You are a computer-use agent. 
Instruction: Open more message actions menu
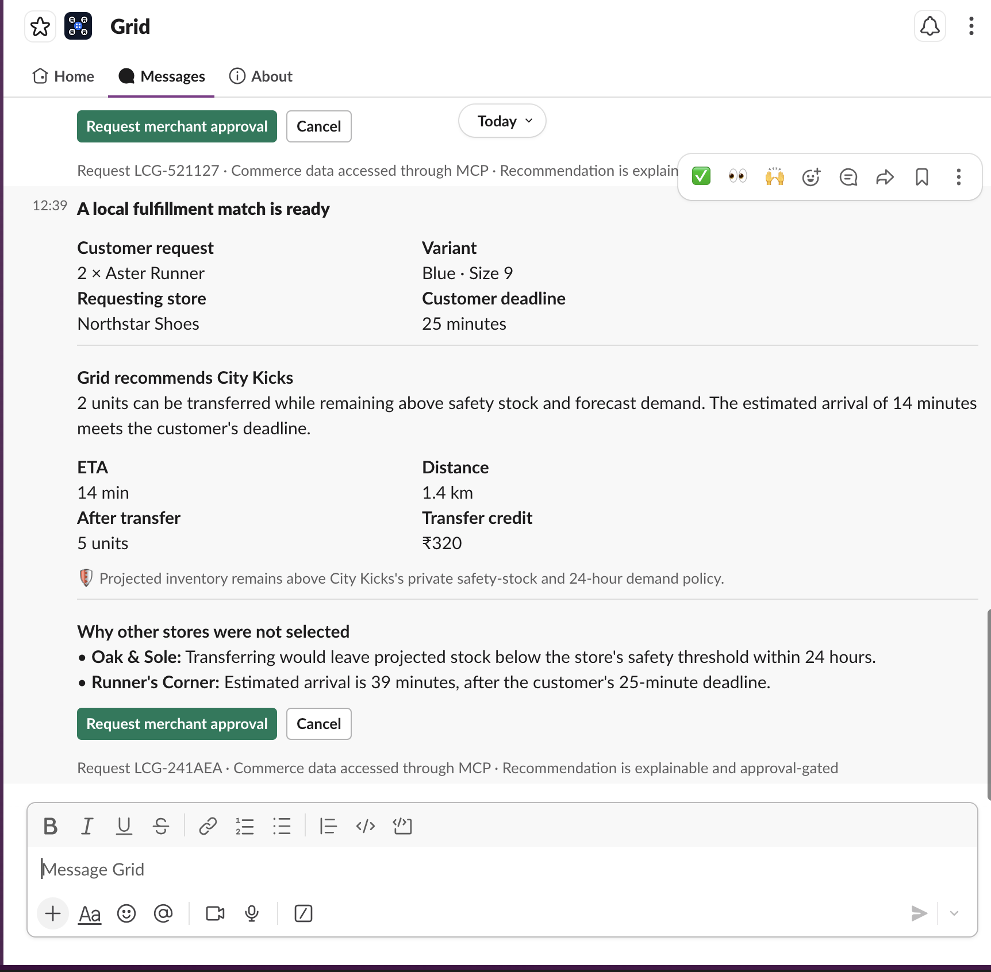pos(959,177)
